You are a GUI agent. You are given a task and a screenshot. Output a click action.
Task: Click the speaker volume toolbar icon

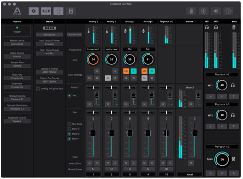point(216,11)
